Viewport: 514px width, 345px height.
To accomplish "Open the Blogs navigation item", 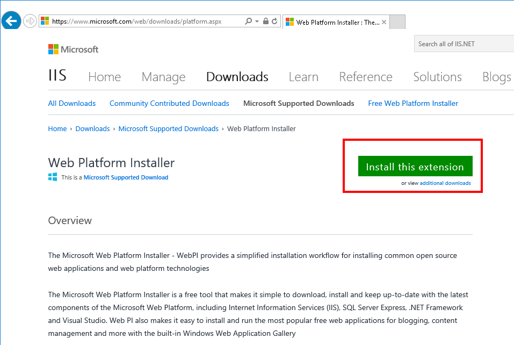I will tap(497, 77).
